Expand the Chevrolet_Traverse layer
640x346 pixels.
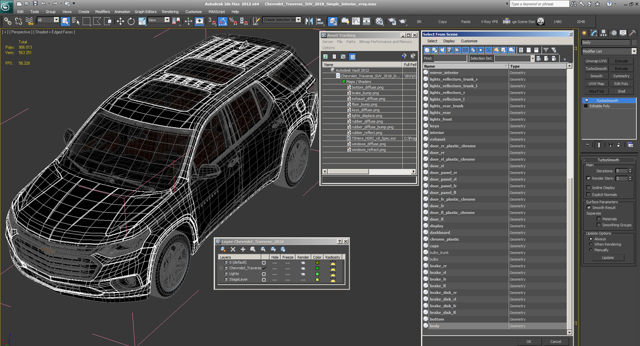(x=221, y=268)
